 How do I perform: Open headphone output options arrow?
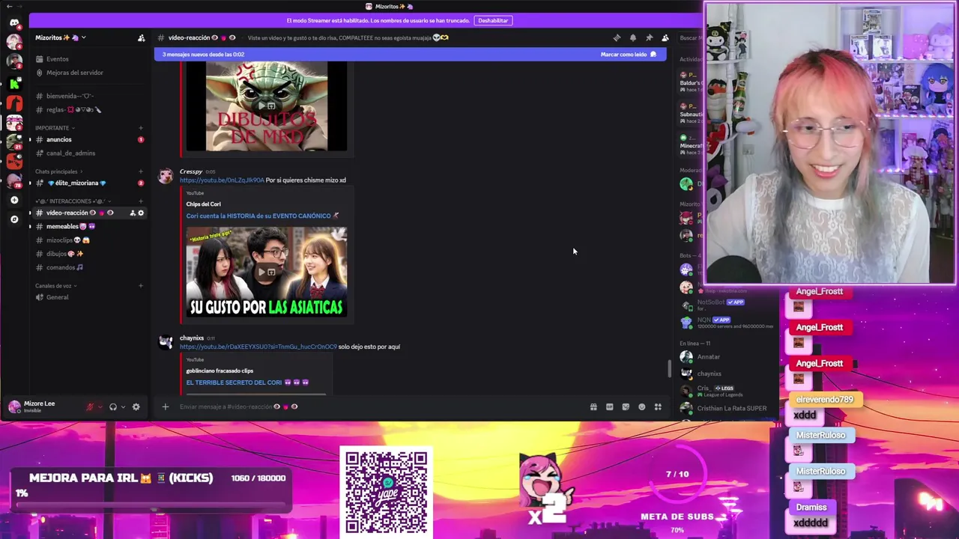pos(123,406)
